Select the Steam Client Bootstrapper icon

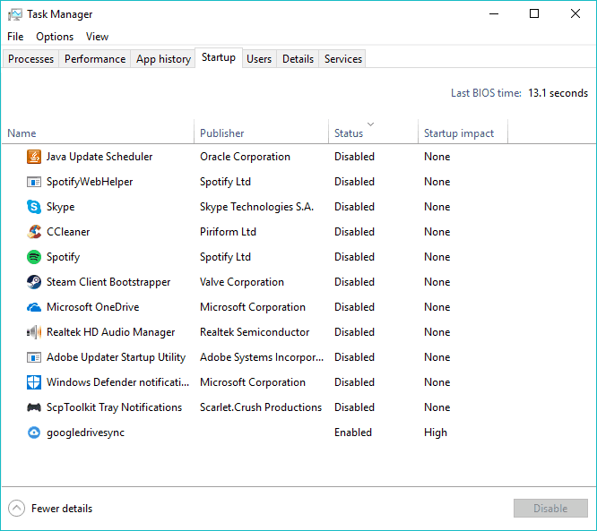(34, 282)
